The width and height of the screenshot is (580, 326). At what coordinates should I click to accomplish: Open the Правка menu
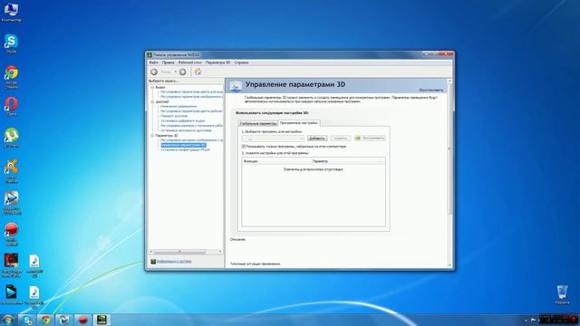coord(168,62)
